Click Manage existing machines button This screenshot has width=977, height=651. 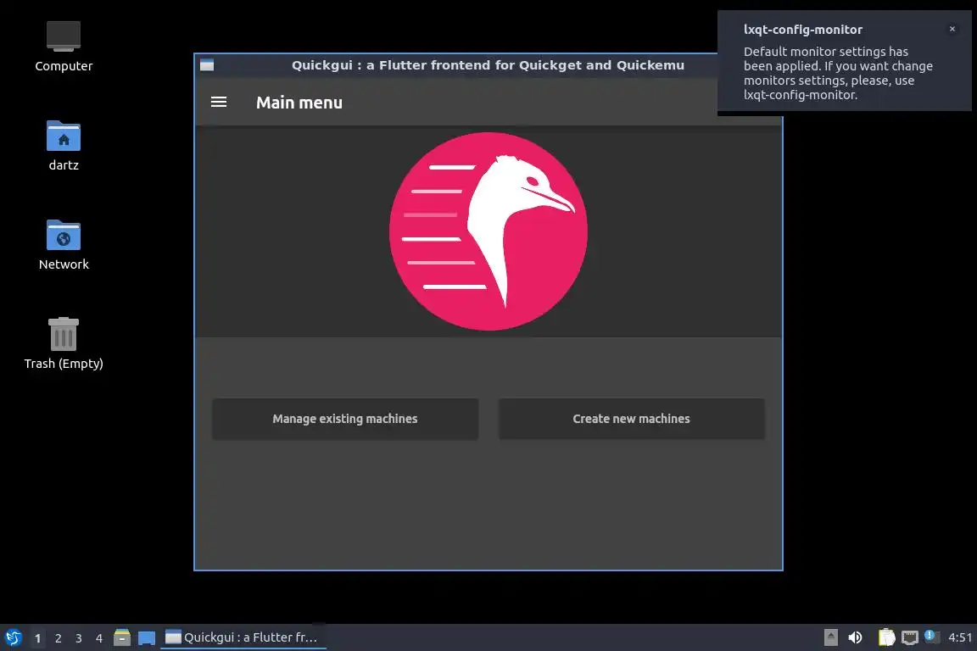(x=345, y=419)
